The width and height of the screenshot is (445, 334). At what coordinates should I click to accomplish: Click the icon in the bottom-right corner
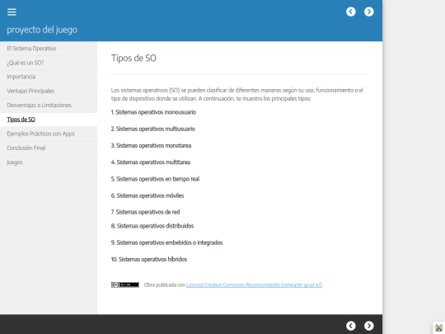438,327
